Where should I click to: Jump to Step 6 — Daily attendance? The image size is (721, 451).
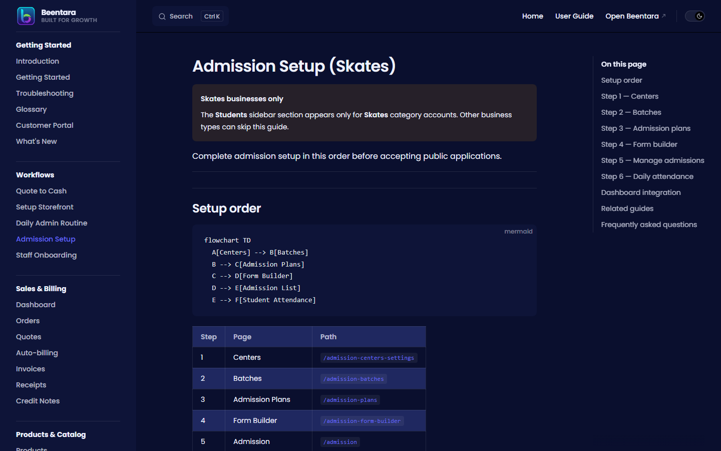coord(647,176)
